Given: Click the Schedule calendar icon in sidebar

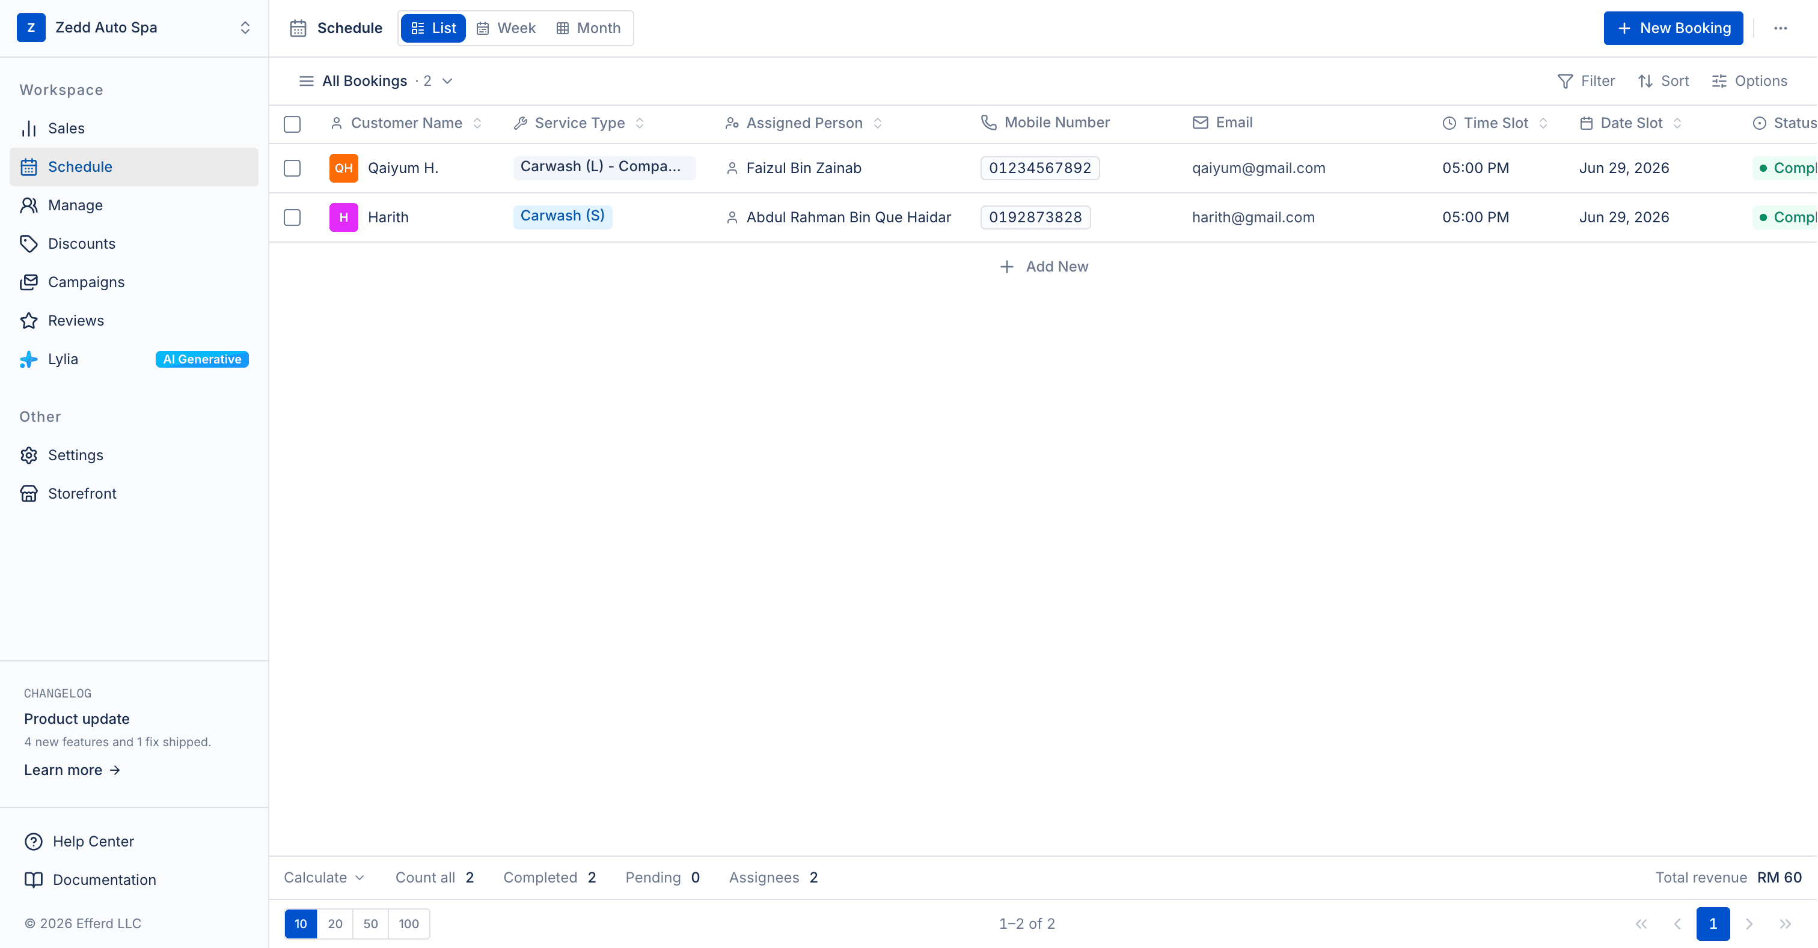Looking at the screenshot, I should coord(29,167).
